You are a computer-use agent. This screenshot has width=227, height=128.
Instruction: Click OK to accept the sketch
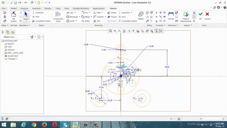coord(201,15)
